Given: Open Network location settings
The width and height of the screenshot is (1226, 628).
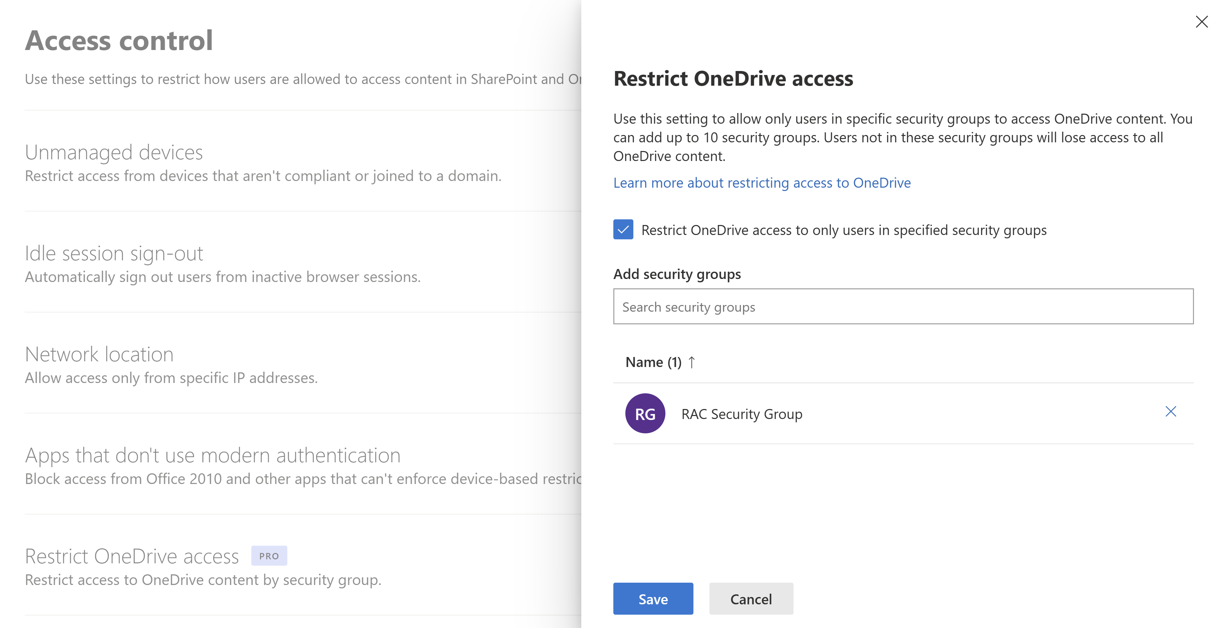Looking at the screenshot, I should [99, 355].
